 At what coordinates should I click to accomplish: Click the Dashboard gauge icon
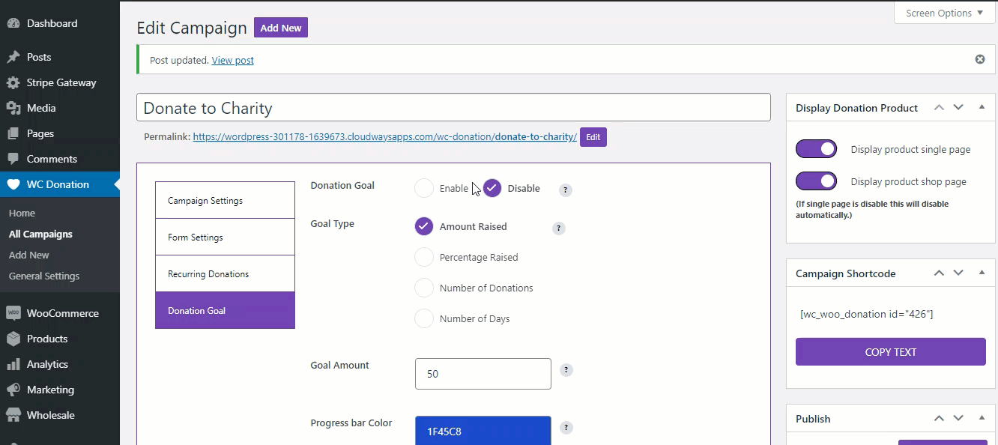pos(13,23)
